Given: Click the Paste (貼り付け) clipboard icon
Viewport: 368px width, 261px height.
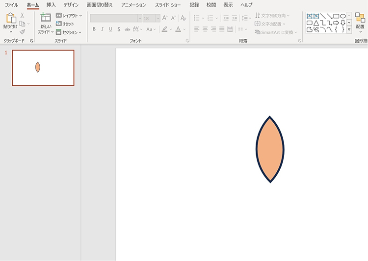Looking at the screenshot, I should (x=10, y=19).
